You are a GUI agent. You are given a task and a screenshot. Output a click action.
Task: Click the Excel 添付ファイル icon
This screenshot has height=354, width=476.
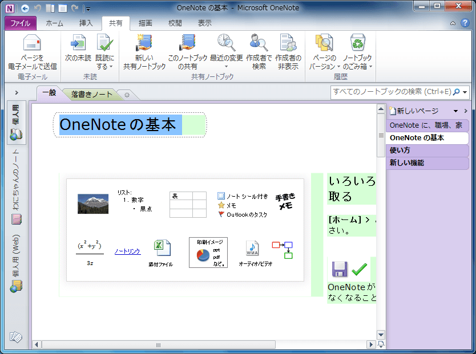point(162,248)
